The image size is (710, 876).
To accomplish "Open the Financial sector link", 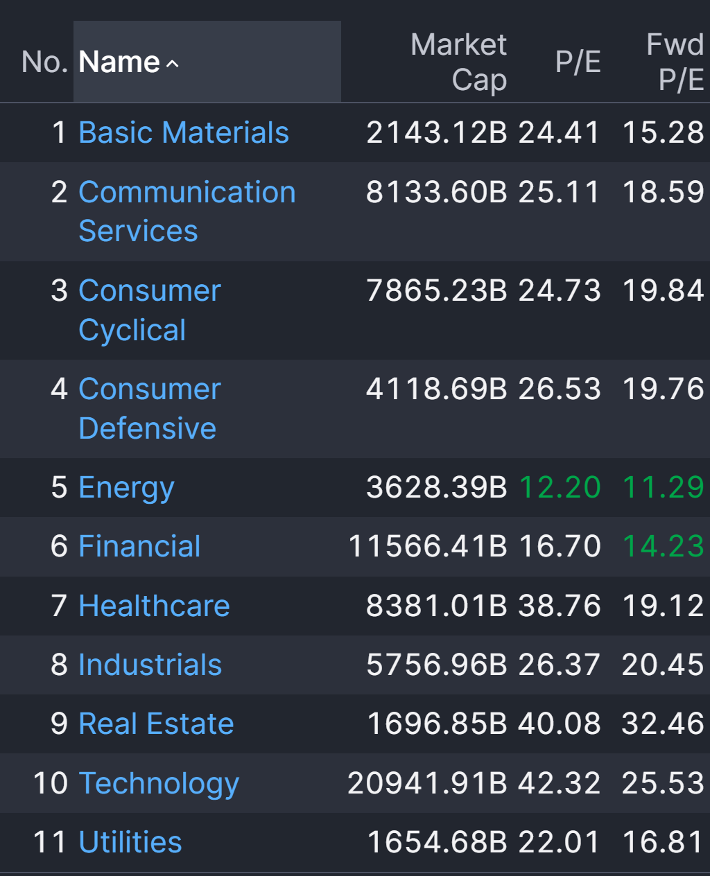I will (139, 546).
